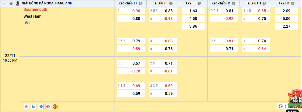Screen dimensions: 302x112
Task: Select first-half handicap odds 0.71
Action: tap(224, 49)
